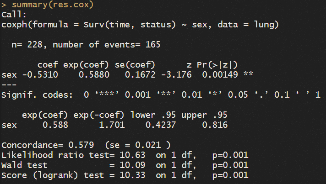Click 'p=0.001' on the Likelihood ratio line
This screenshot has width=326, height=184.
click(x=230, y=155)
